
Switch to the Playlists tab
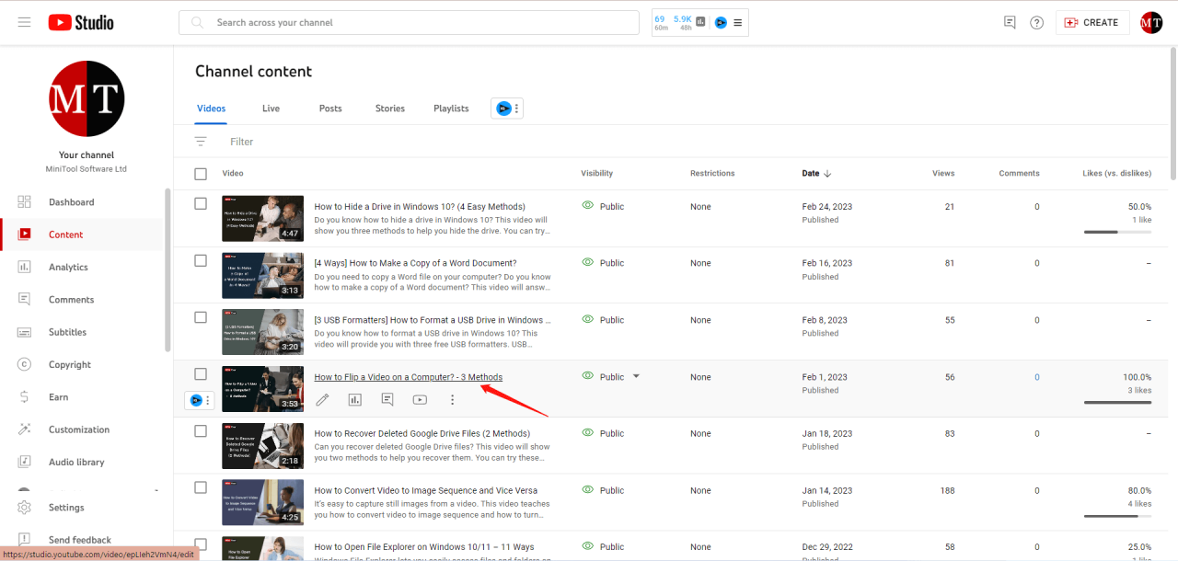pos(451,109)
